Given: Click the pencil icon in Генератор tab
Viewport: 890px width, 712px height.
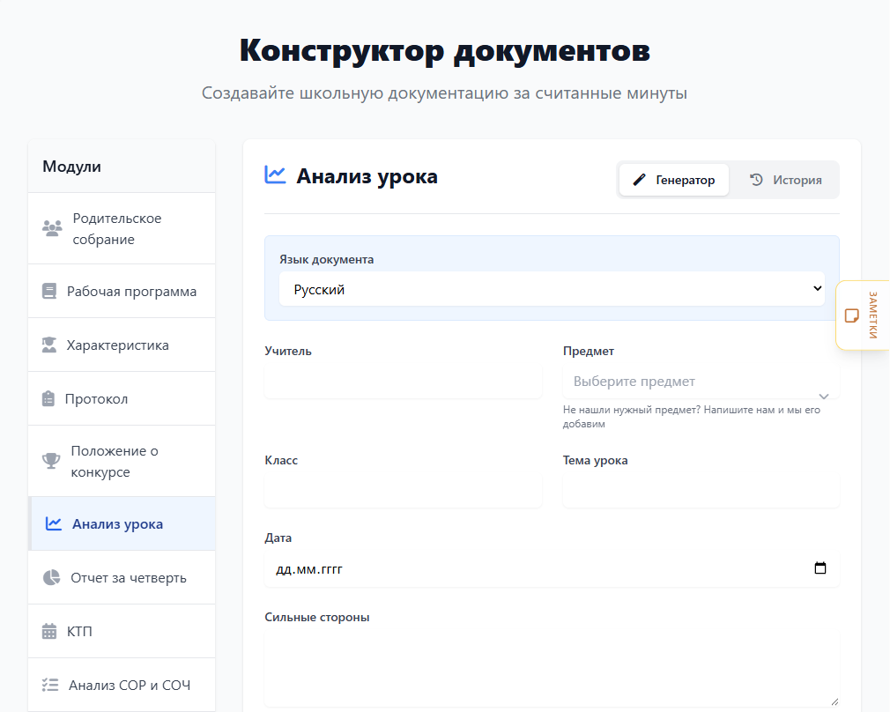Looking at the screenshot, I should pyautogui.click(x=640, y=180).
